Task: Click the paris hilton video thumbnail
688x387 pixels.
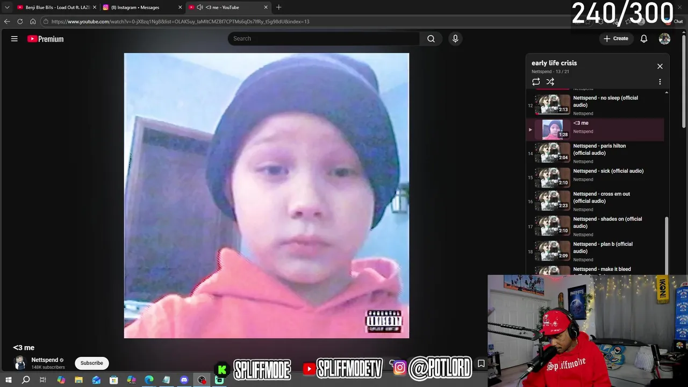Action: [553, 153]
